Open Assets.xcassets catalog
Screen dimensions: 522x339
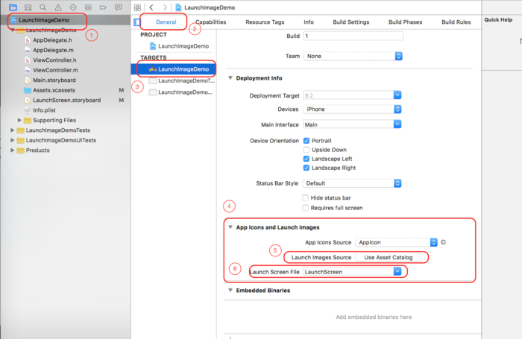[54, 90]
